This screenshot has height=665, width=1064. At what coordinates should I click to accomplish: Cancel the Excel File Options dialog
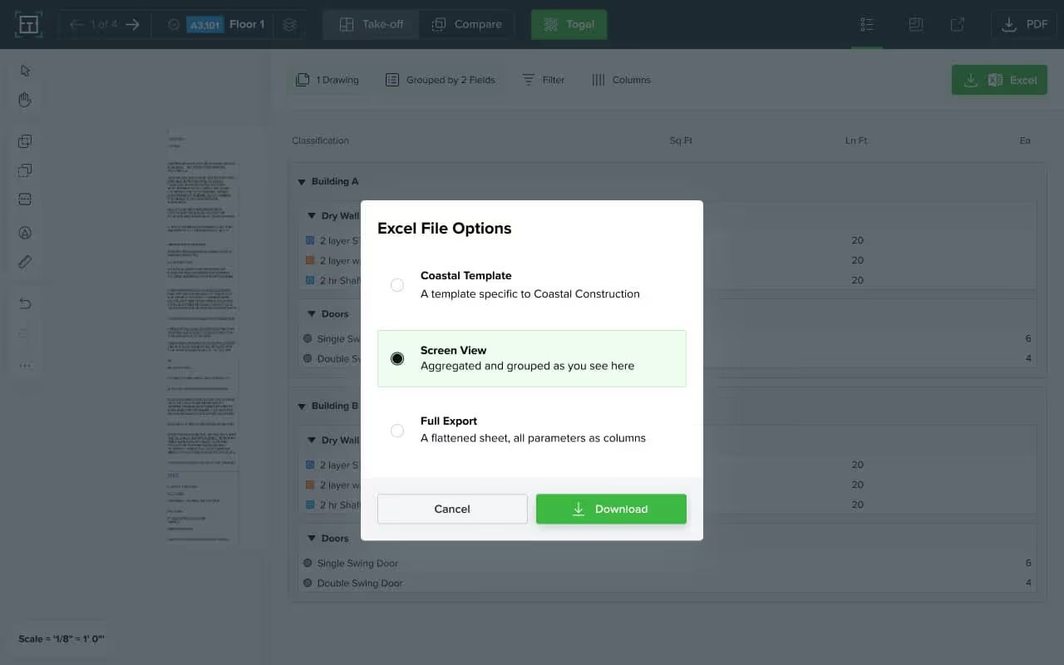tap(452, 509)
